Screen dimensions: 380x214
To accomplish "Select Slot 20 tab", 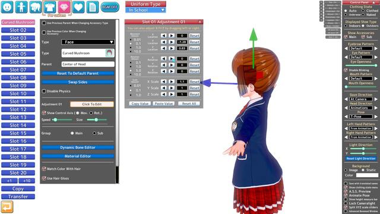I will coord(18,173).
